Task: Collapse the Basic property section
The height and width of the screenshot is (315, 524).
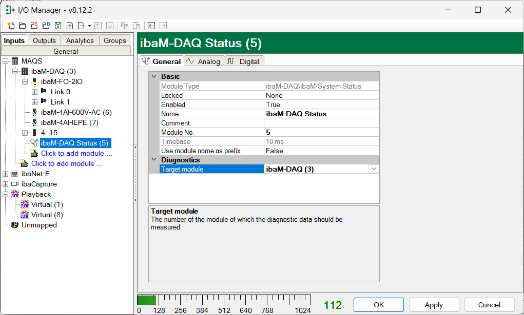Action: 154,76
